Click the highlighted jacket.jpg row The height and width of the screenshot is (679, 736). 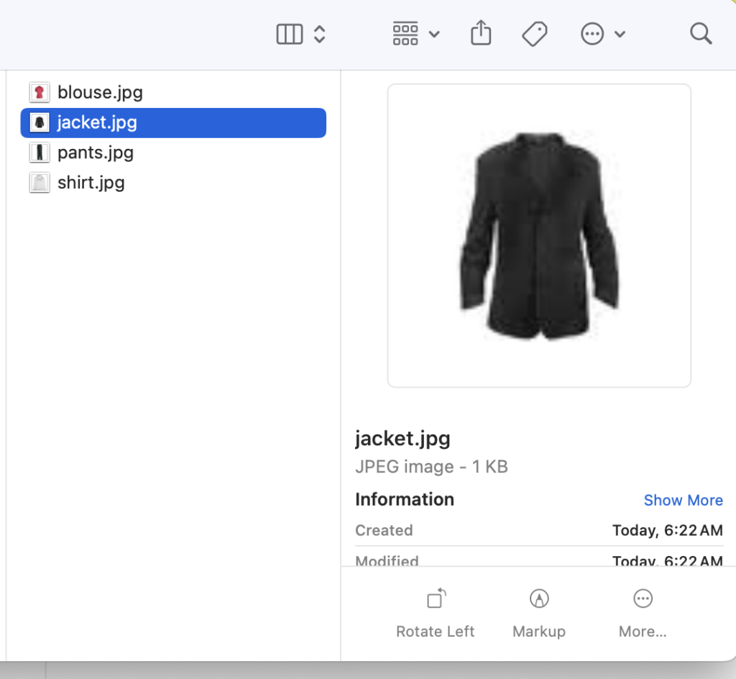pyautogui.click(x=172, y=122)
